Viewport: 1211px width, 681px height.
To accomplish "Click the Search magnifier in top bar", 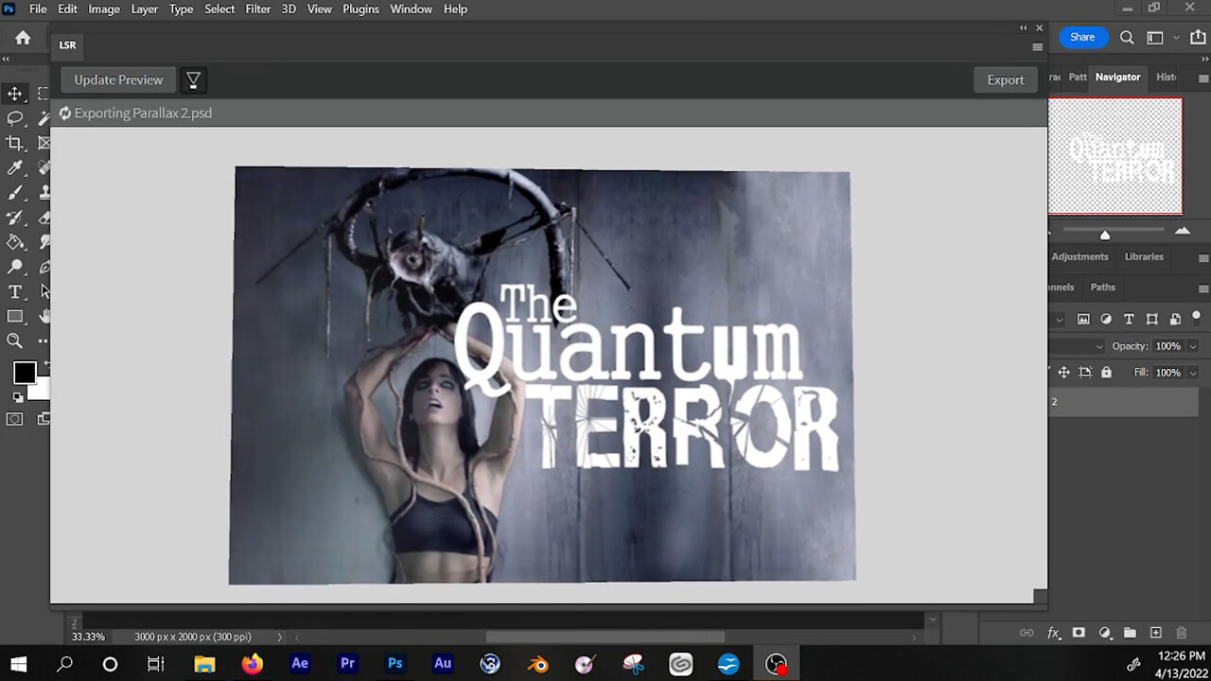I will 1127,38.
